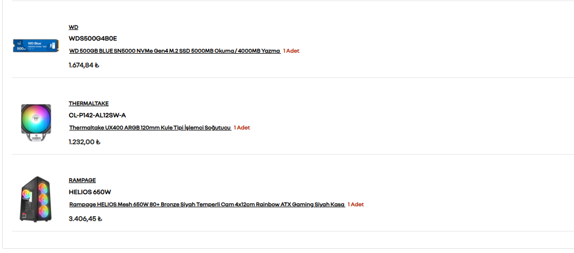Follow the WD brand link
574x253 pixels.
click(74, 27)
